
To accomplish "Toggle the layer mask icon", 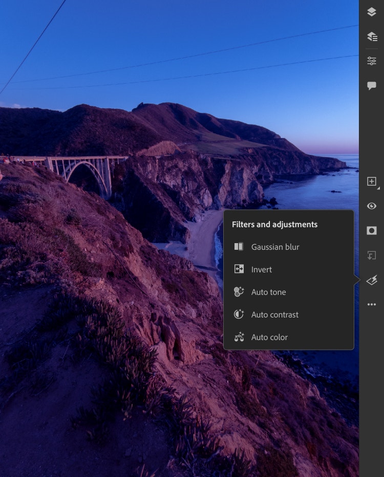I will click(x=372, y=231).
